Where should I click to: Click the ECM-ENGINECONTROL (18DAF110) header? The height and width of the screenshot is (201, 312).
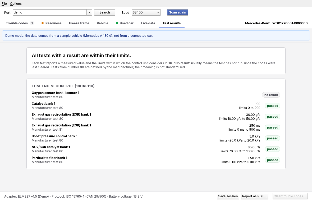coord(63,86)
